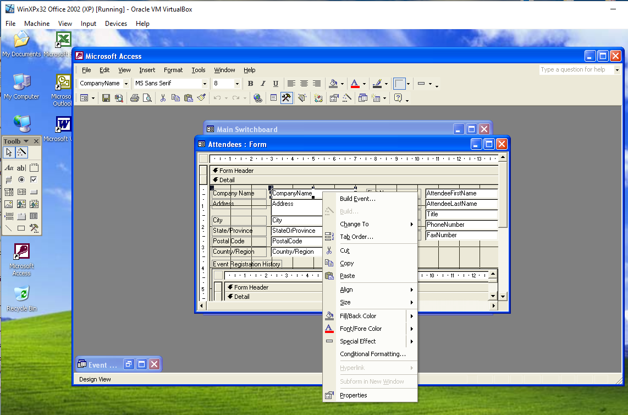Open the font name dropdown MS Sans Serif
Viewport: 628px width, 415px height.
205,84
